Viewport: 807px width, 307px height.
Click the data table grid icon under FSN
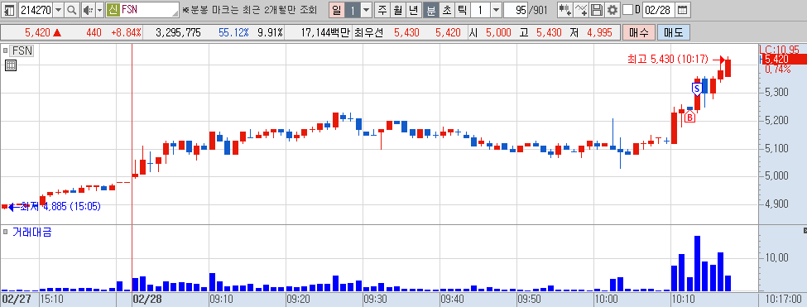pos(10,65)
